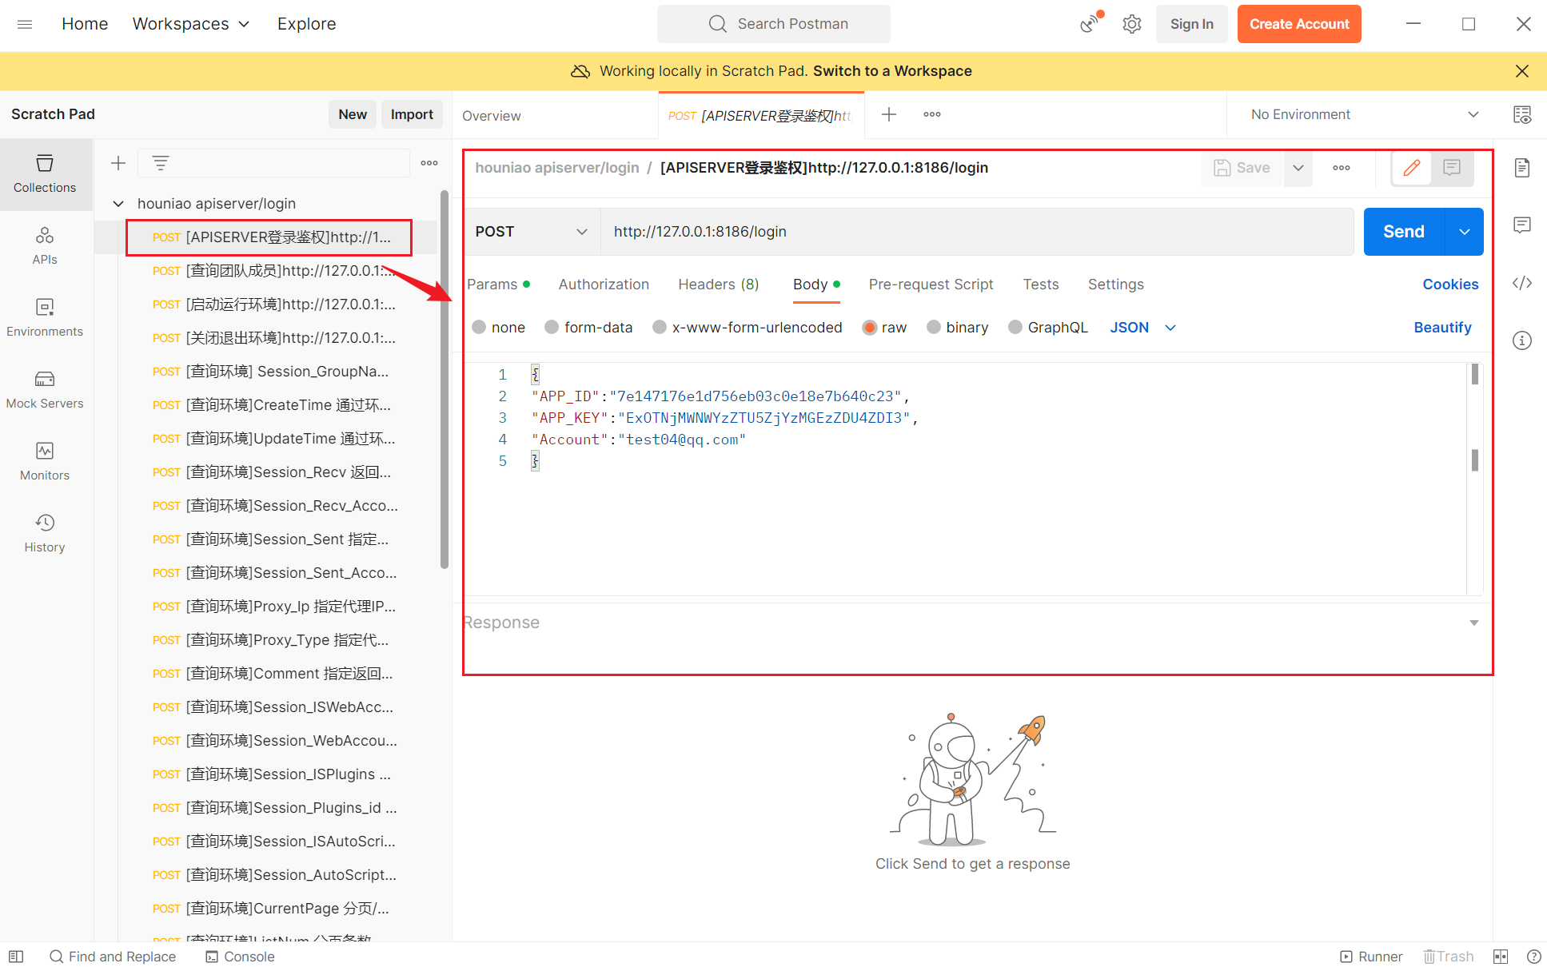Click the Search Postman field
The height and width of the screenshot is (967, 1547).
[774, 24]
